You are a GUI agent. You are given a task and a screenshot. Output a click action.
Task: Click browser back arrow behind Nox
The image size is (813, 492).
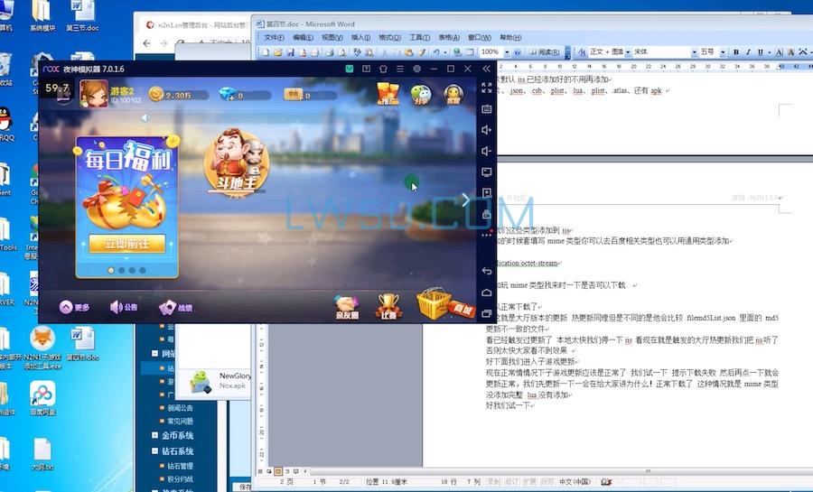(146, 43)
